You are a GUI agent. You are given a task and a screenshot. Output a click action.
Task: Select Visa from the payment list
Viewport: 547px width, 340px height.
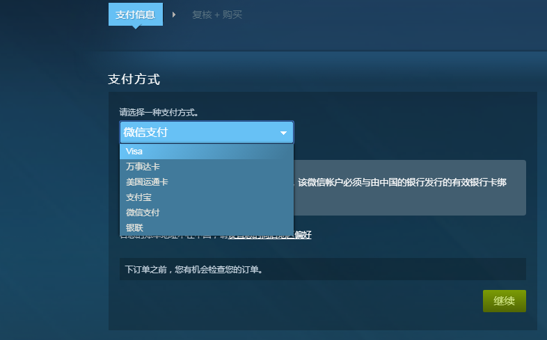pyautogui.click(x=207, y=152)
